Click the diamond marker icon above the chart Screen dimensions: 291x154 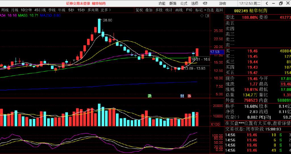(202, 16)
